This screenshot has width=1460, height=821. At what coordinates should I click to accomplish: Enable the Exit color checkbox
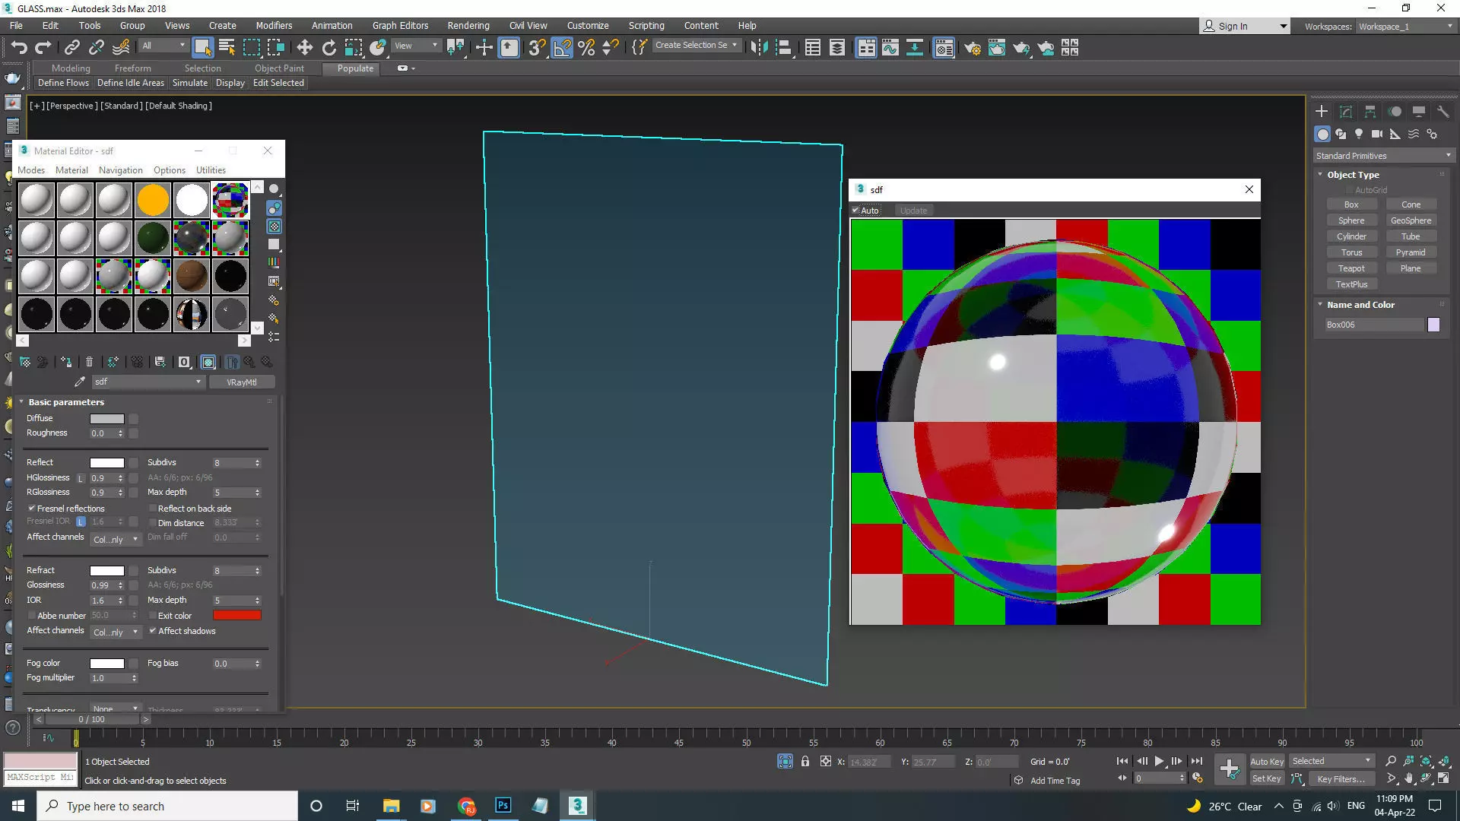[x=153, y=615]
